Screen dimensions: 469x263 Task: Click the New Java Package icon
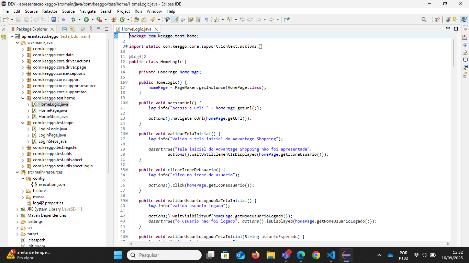(x=113, y=20)
